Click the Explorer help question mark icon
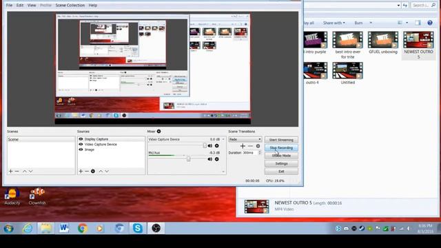 click(x=430, y=23)
